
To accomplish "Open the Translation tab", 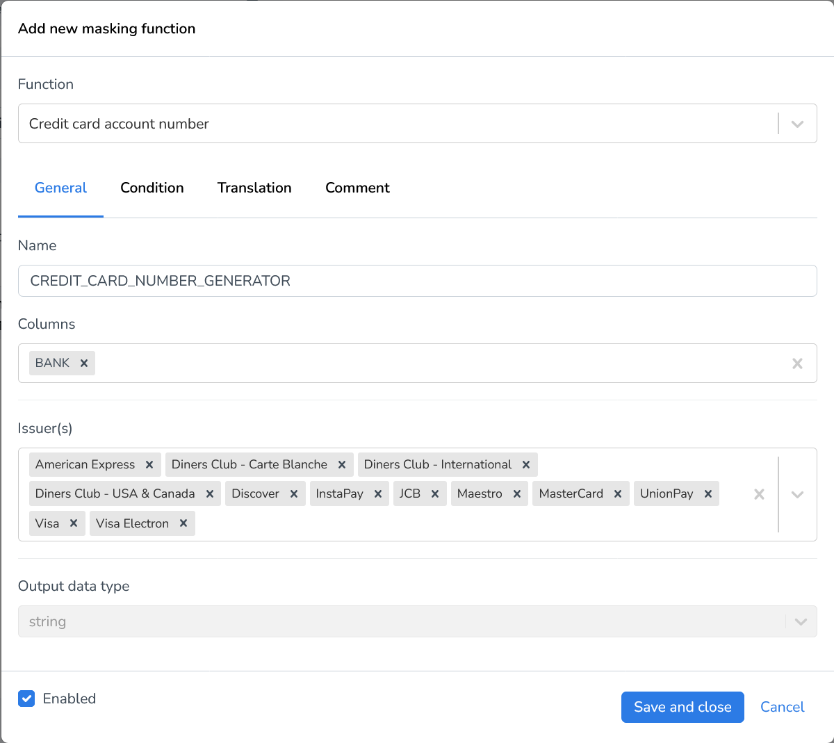I will click(254, 188).
